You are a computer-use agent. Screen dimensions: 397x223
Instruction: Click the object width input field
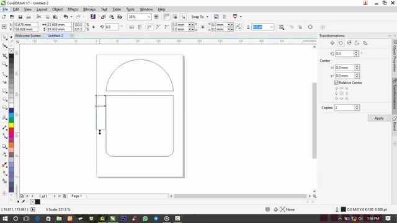pos(60,25)
